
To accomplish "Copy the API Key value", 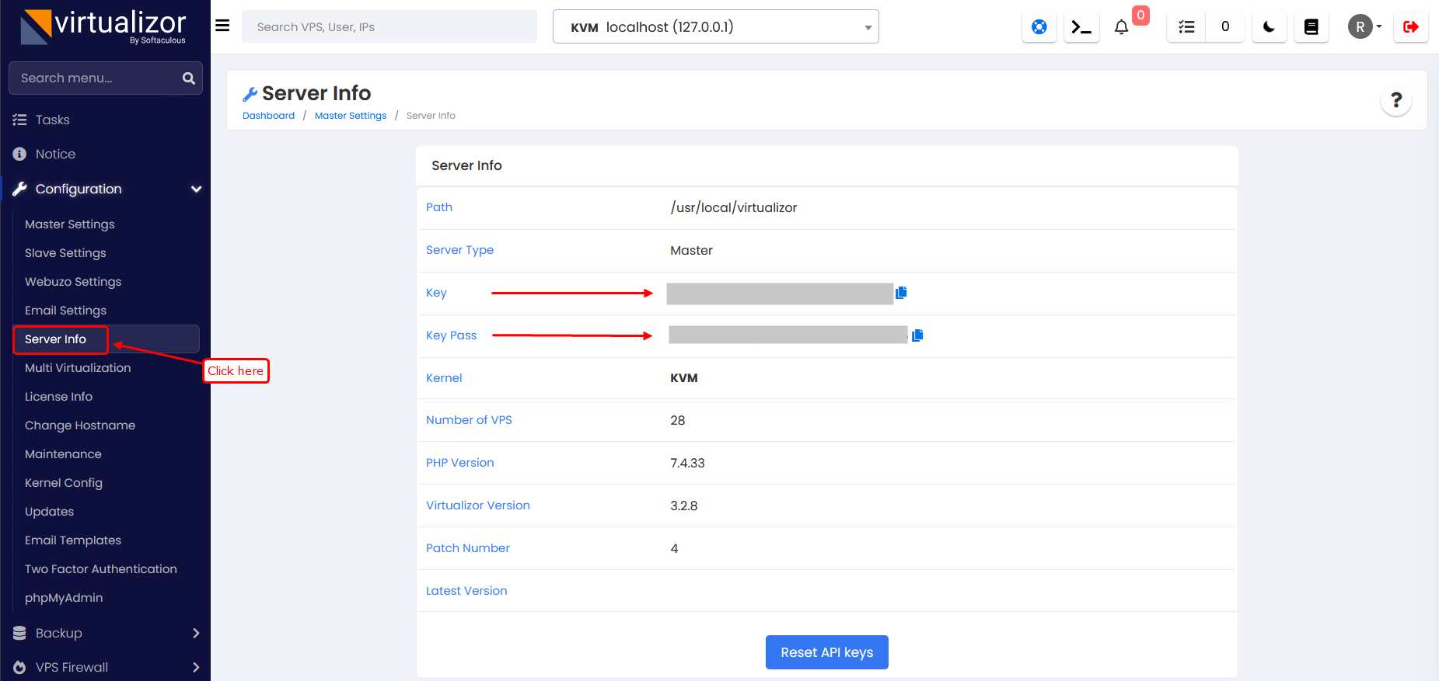I will click(x=901, y=293).
